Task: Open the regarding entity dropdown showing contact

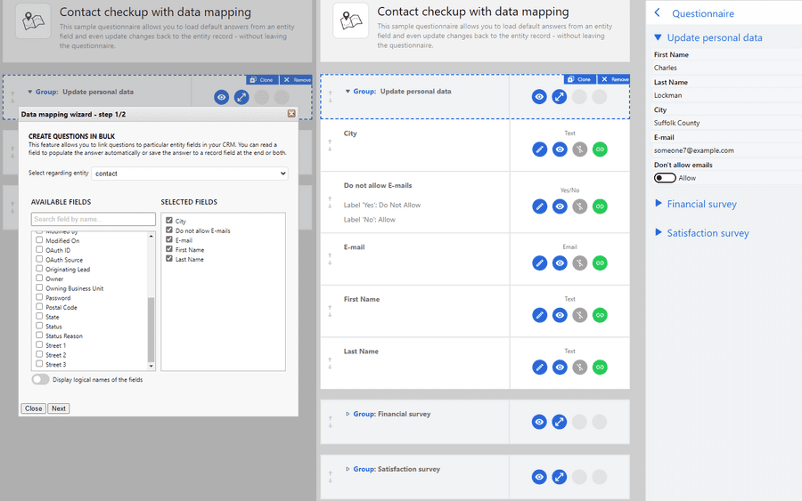Action: (x=189, y=174)
